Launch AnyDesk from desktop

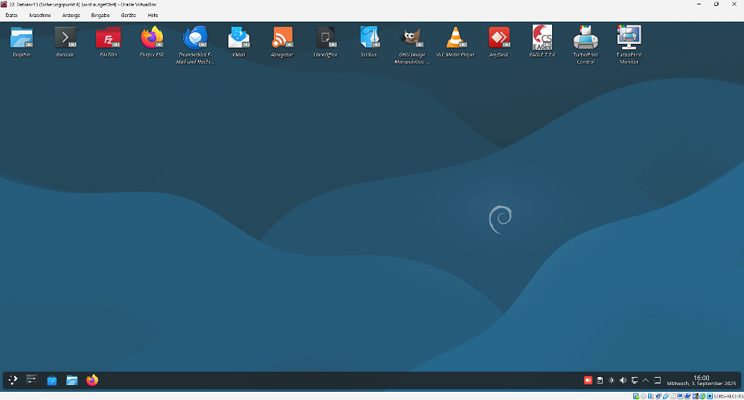pos(498,38)
